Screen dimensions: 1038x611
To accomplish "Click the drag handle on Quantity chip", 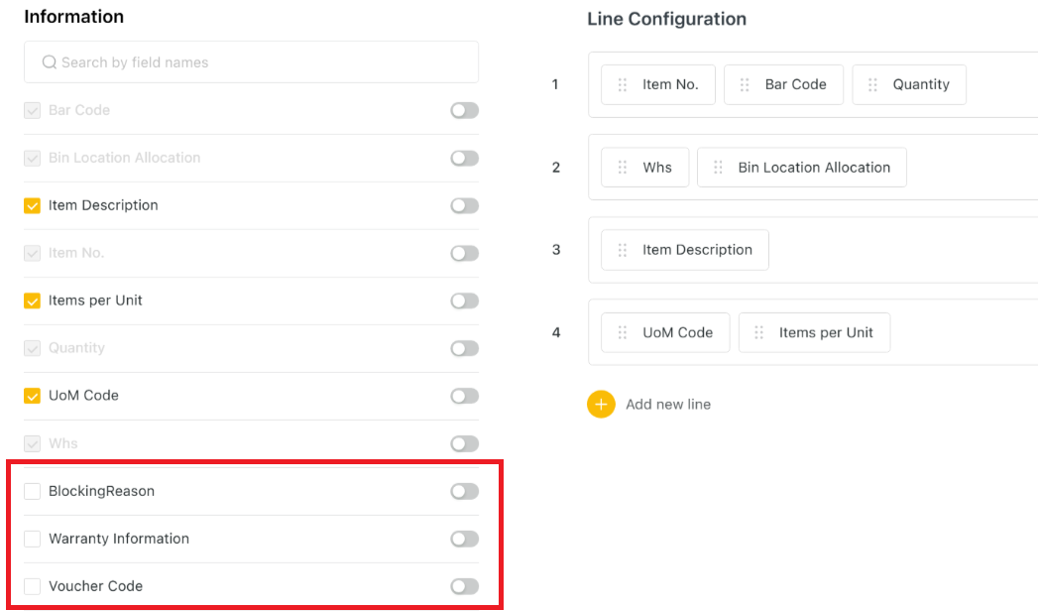I will [x=872, y=85].
